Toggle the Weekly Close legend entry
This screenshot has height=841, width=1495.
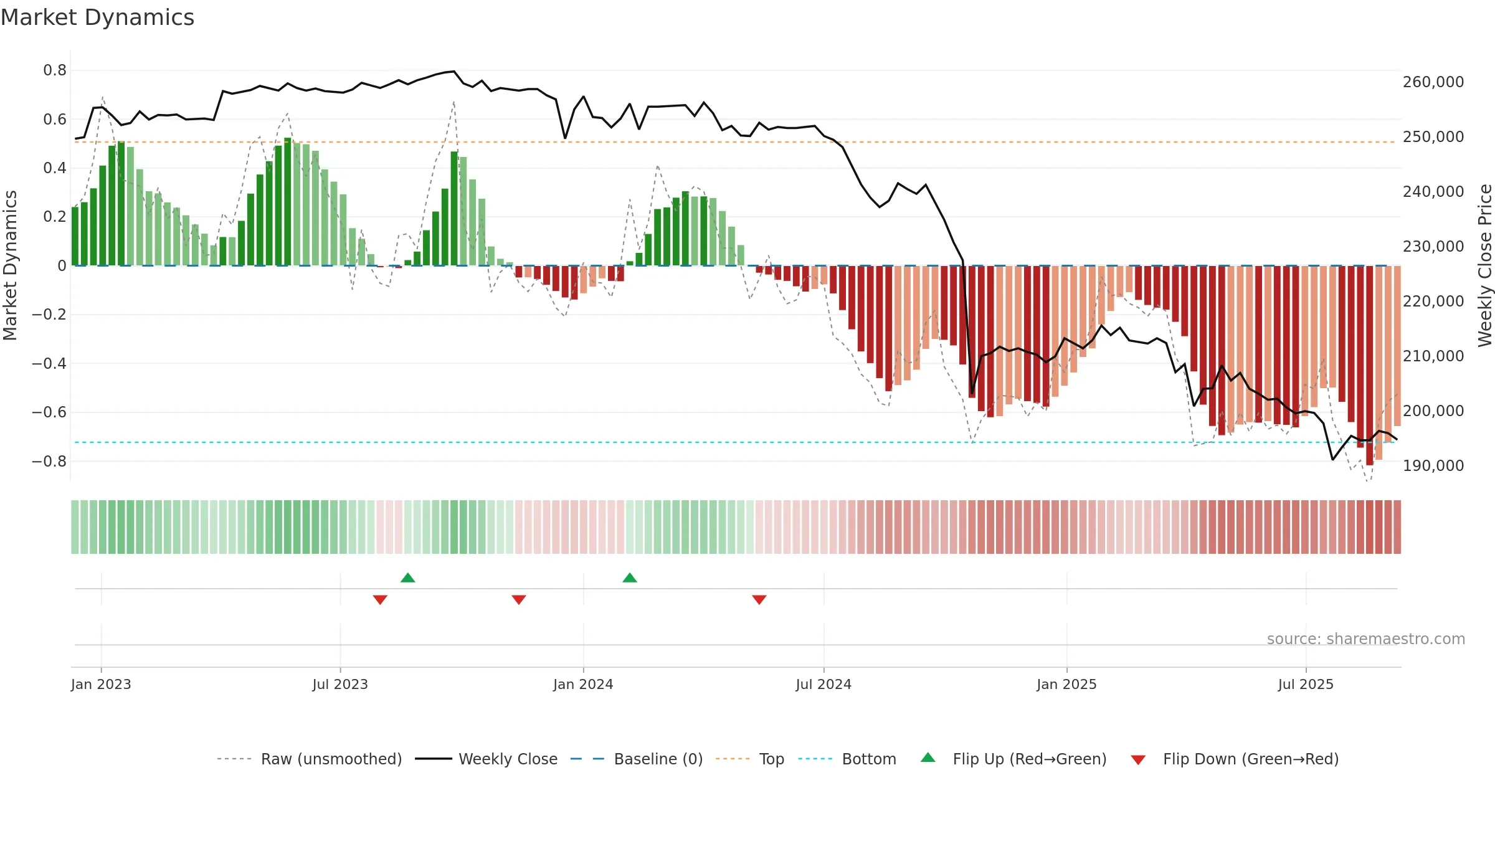tap(486, 759)
